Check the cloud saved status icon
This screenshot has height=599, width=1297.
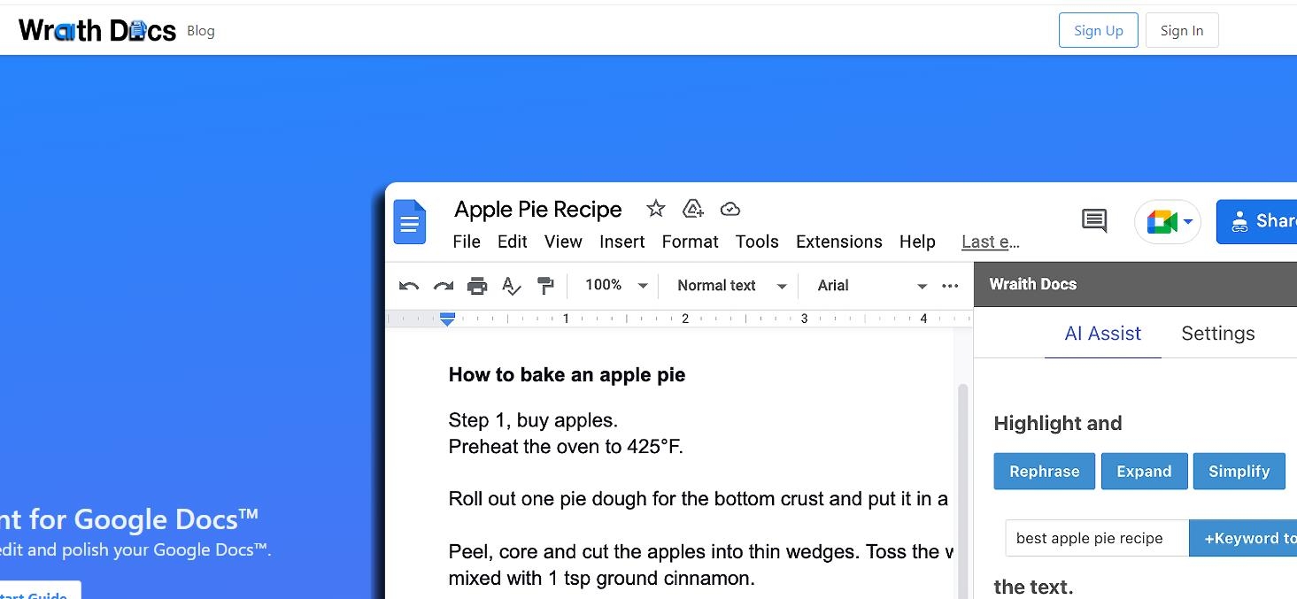tap(730, 209)
